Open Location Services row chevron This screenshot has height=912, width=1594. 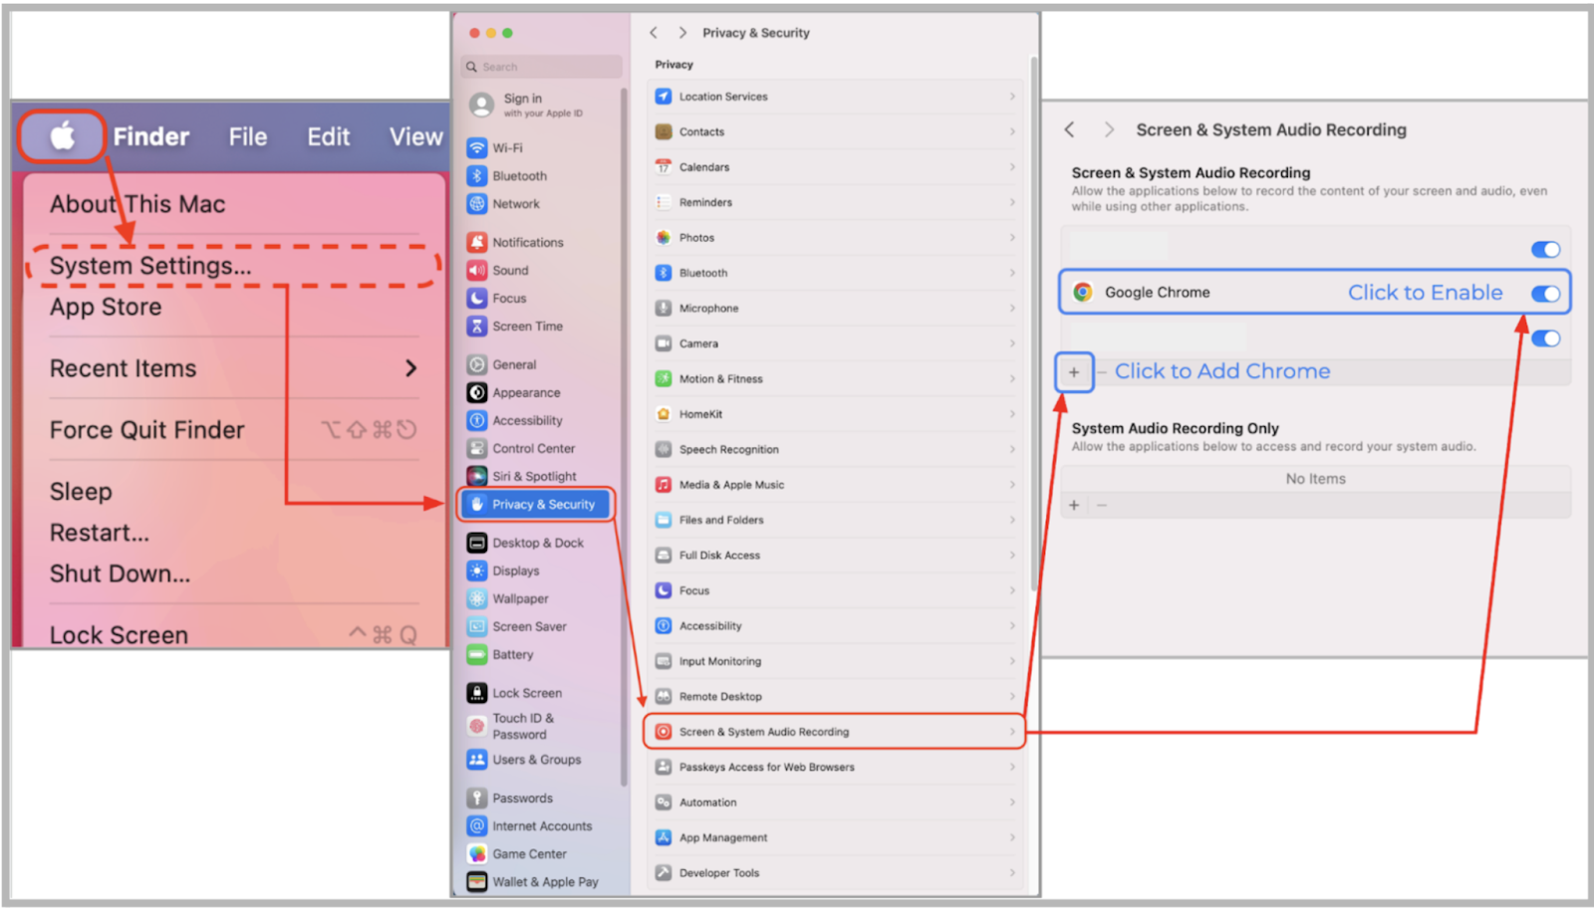tap(1012, 97)
